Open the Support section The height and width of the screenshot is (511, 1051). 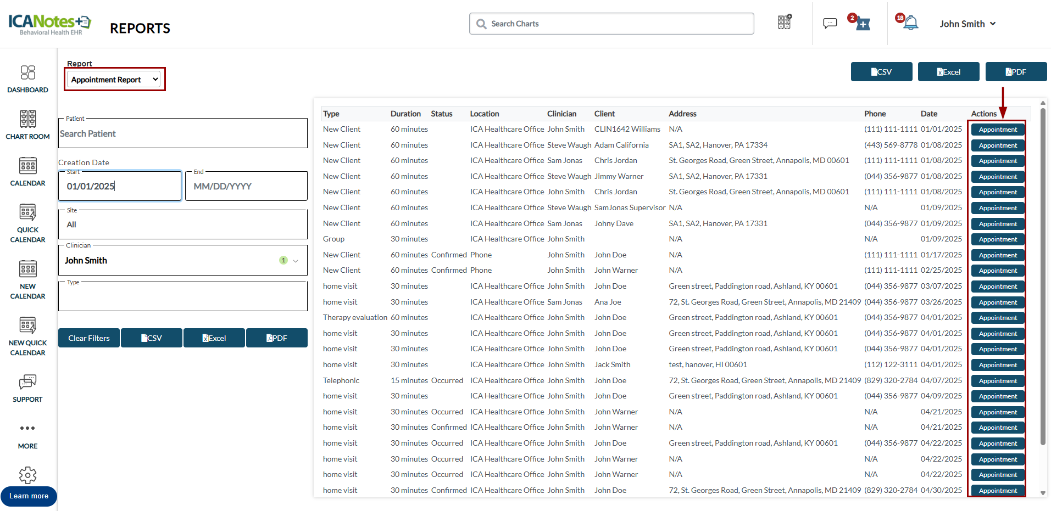(27, 389)
